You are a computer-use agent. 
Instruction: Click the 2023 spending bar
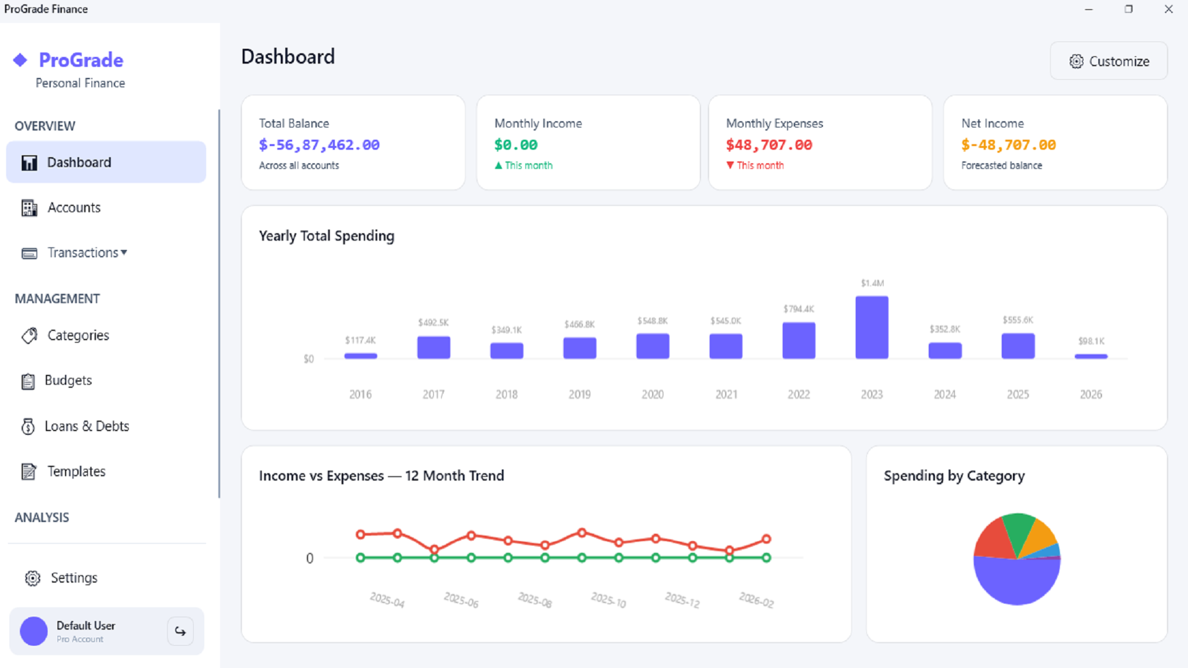[871, 327]
